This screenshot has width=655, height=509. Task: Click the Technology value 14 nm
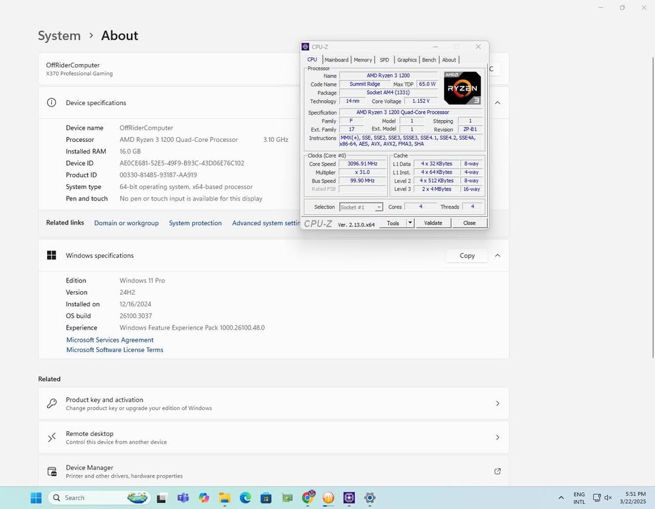(353, 101)
